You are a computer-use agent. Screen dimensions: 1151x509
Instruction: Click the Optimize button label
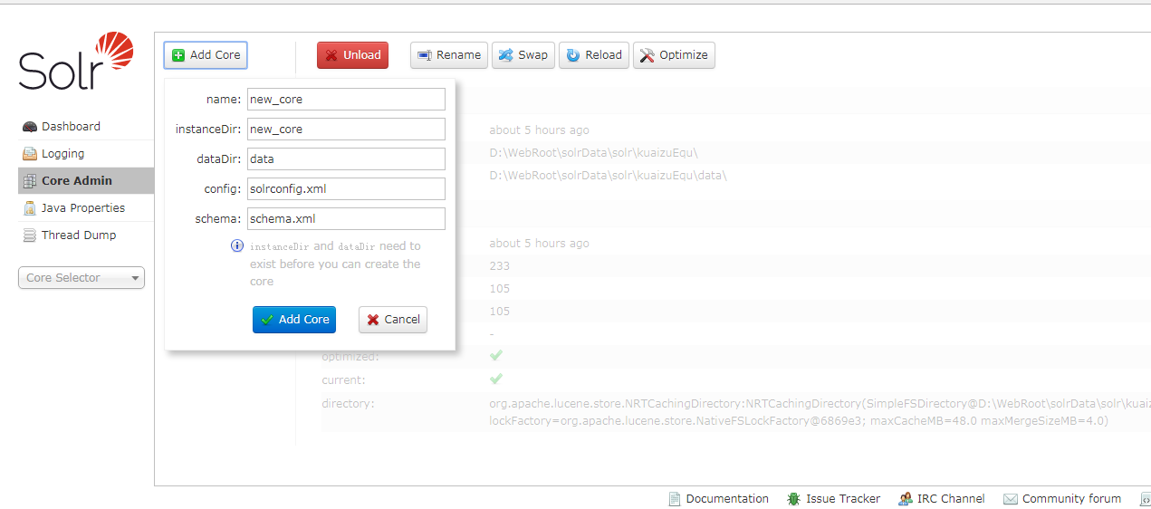pyautogui.click(x=684, y=55)
